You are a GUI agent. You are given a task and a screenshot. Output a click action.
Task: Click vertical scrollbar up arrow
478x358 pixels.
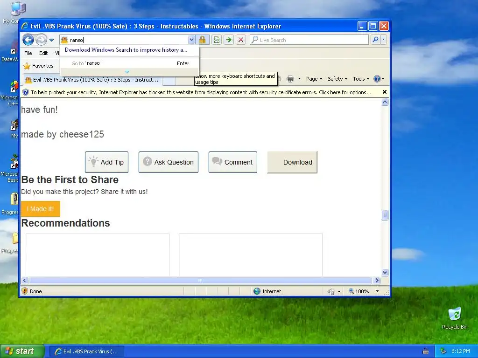click(385, 102)
